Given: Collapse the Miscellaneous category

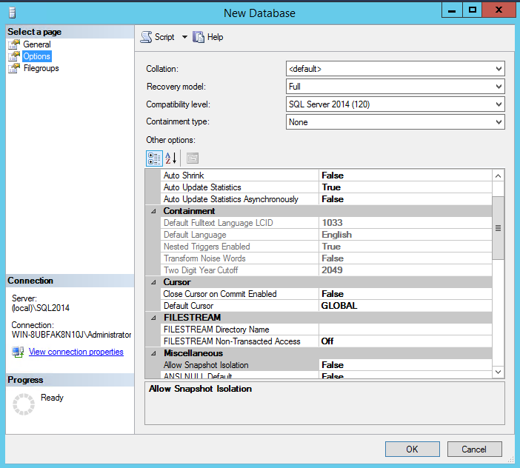Looking at the screenshot, I should tap(153, 353).
